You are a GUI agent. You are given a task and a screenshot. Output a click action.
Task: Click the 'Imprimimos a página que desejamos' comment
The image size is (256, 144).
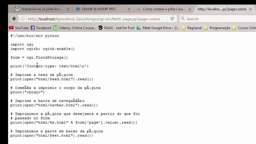[75, 114]
